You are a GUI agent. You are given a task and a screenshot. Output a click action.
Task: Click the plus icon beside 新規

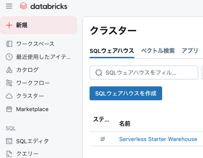coord(9,25)
